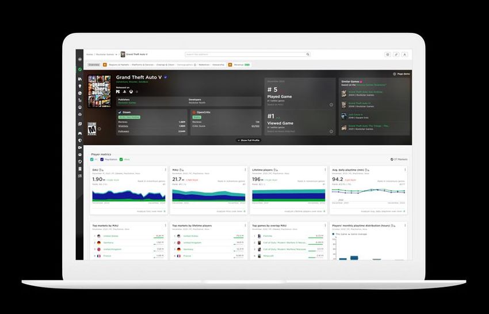Open the DAU card three-dot menu
The height and width of the screenshot is (314, 489).
165,169
